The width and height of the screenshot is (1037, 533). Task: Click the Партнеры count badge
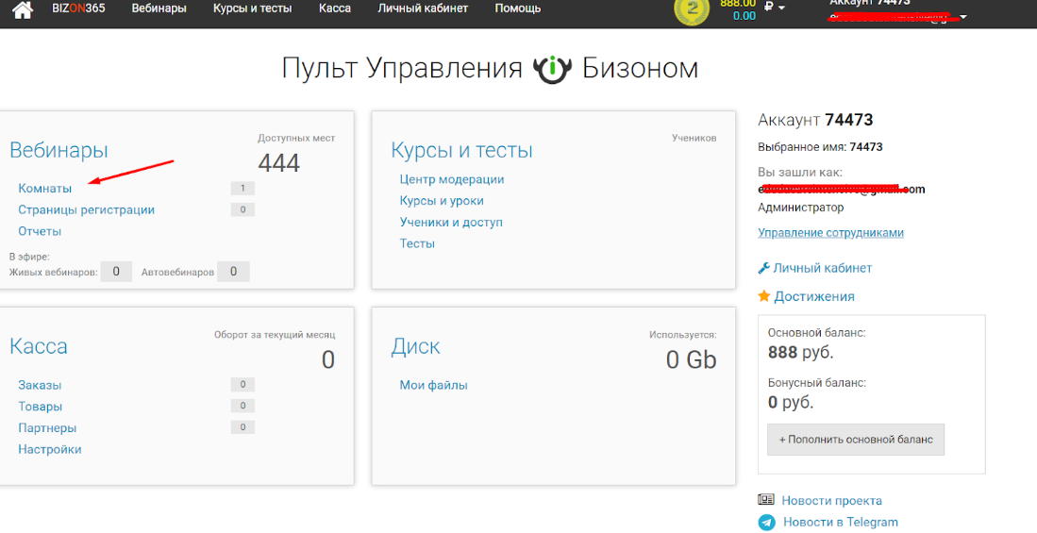tap(243, 428)
